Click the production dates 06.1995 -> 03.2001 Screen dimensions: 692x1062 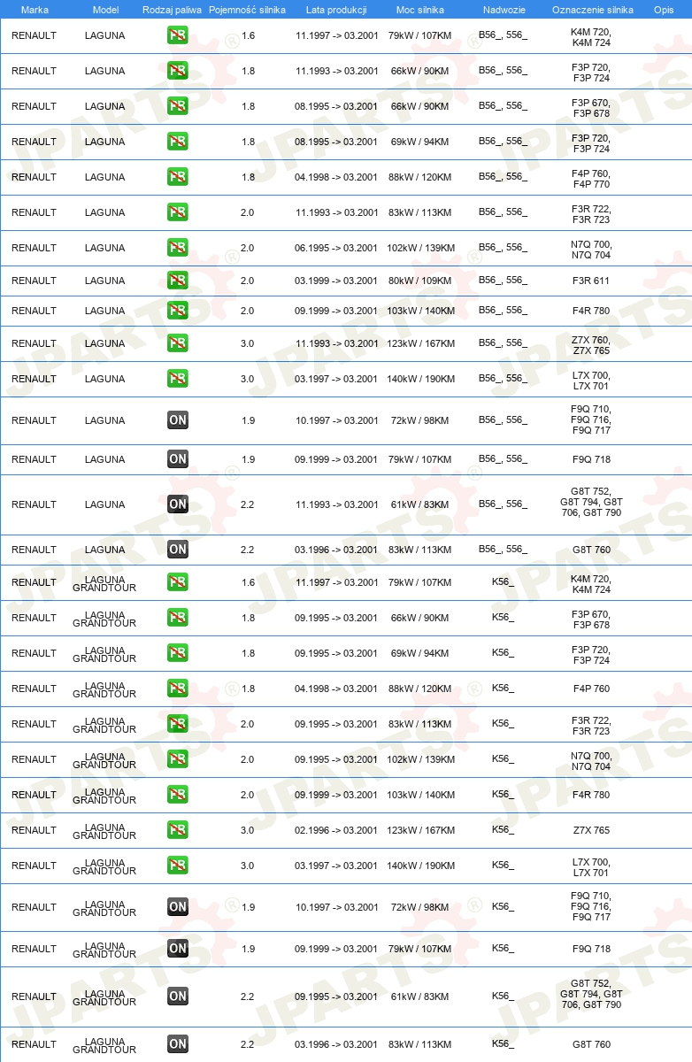click(336, 248)
